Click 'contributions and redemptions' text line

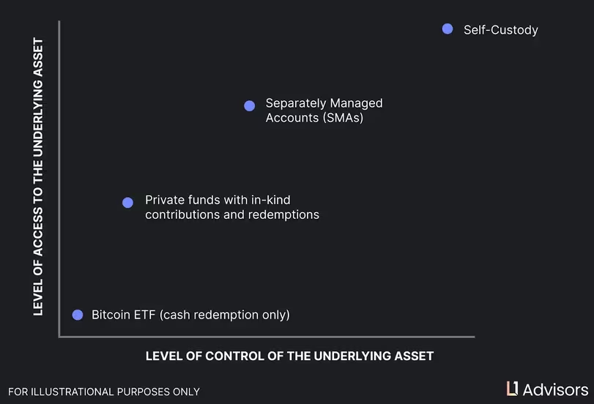coord(231,214)
